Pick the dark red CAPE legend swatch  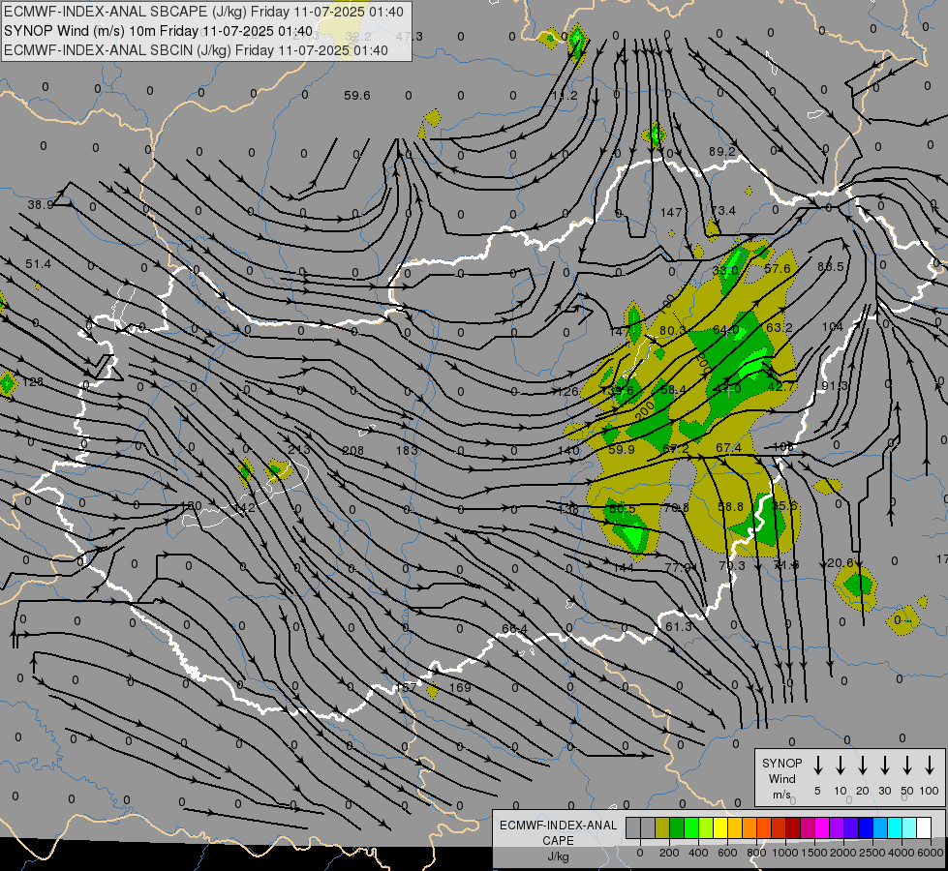tap(793, 827)
